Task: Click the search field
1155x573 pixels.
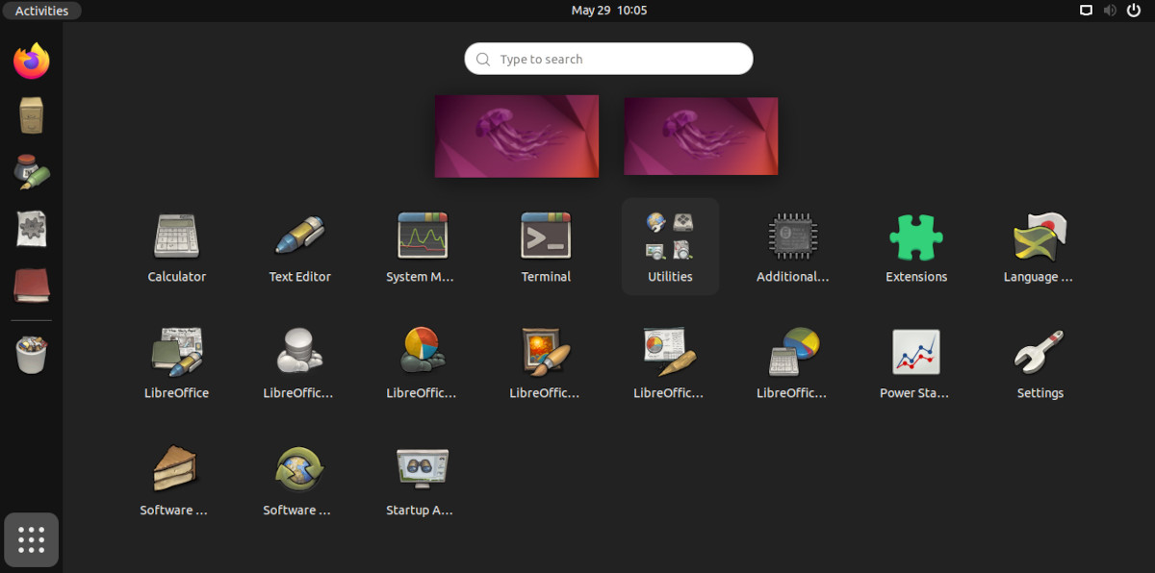Action: [608, 59]
